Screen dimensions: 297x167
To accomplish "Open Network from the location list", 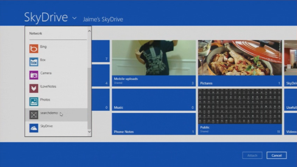I will click(36, 34).
